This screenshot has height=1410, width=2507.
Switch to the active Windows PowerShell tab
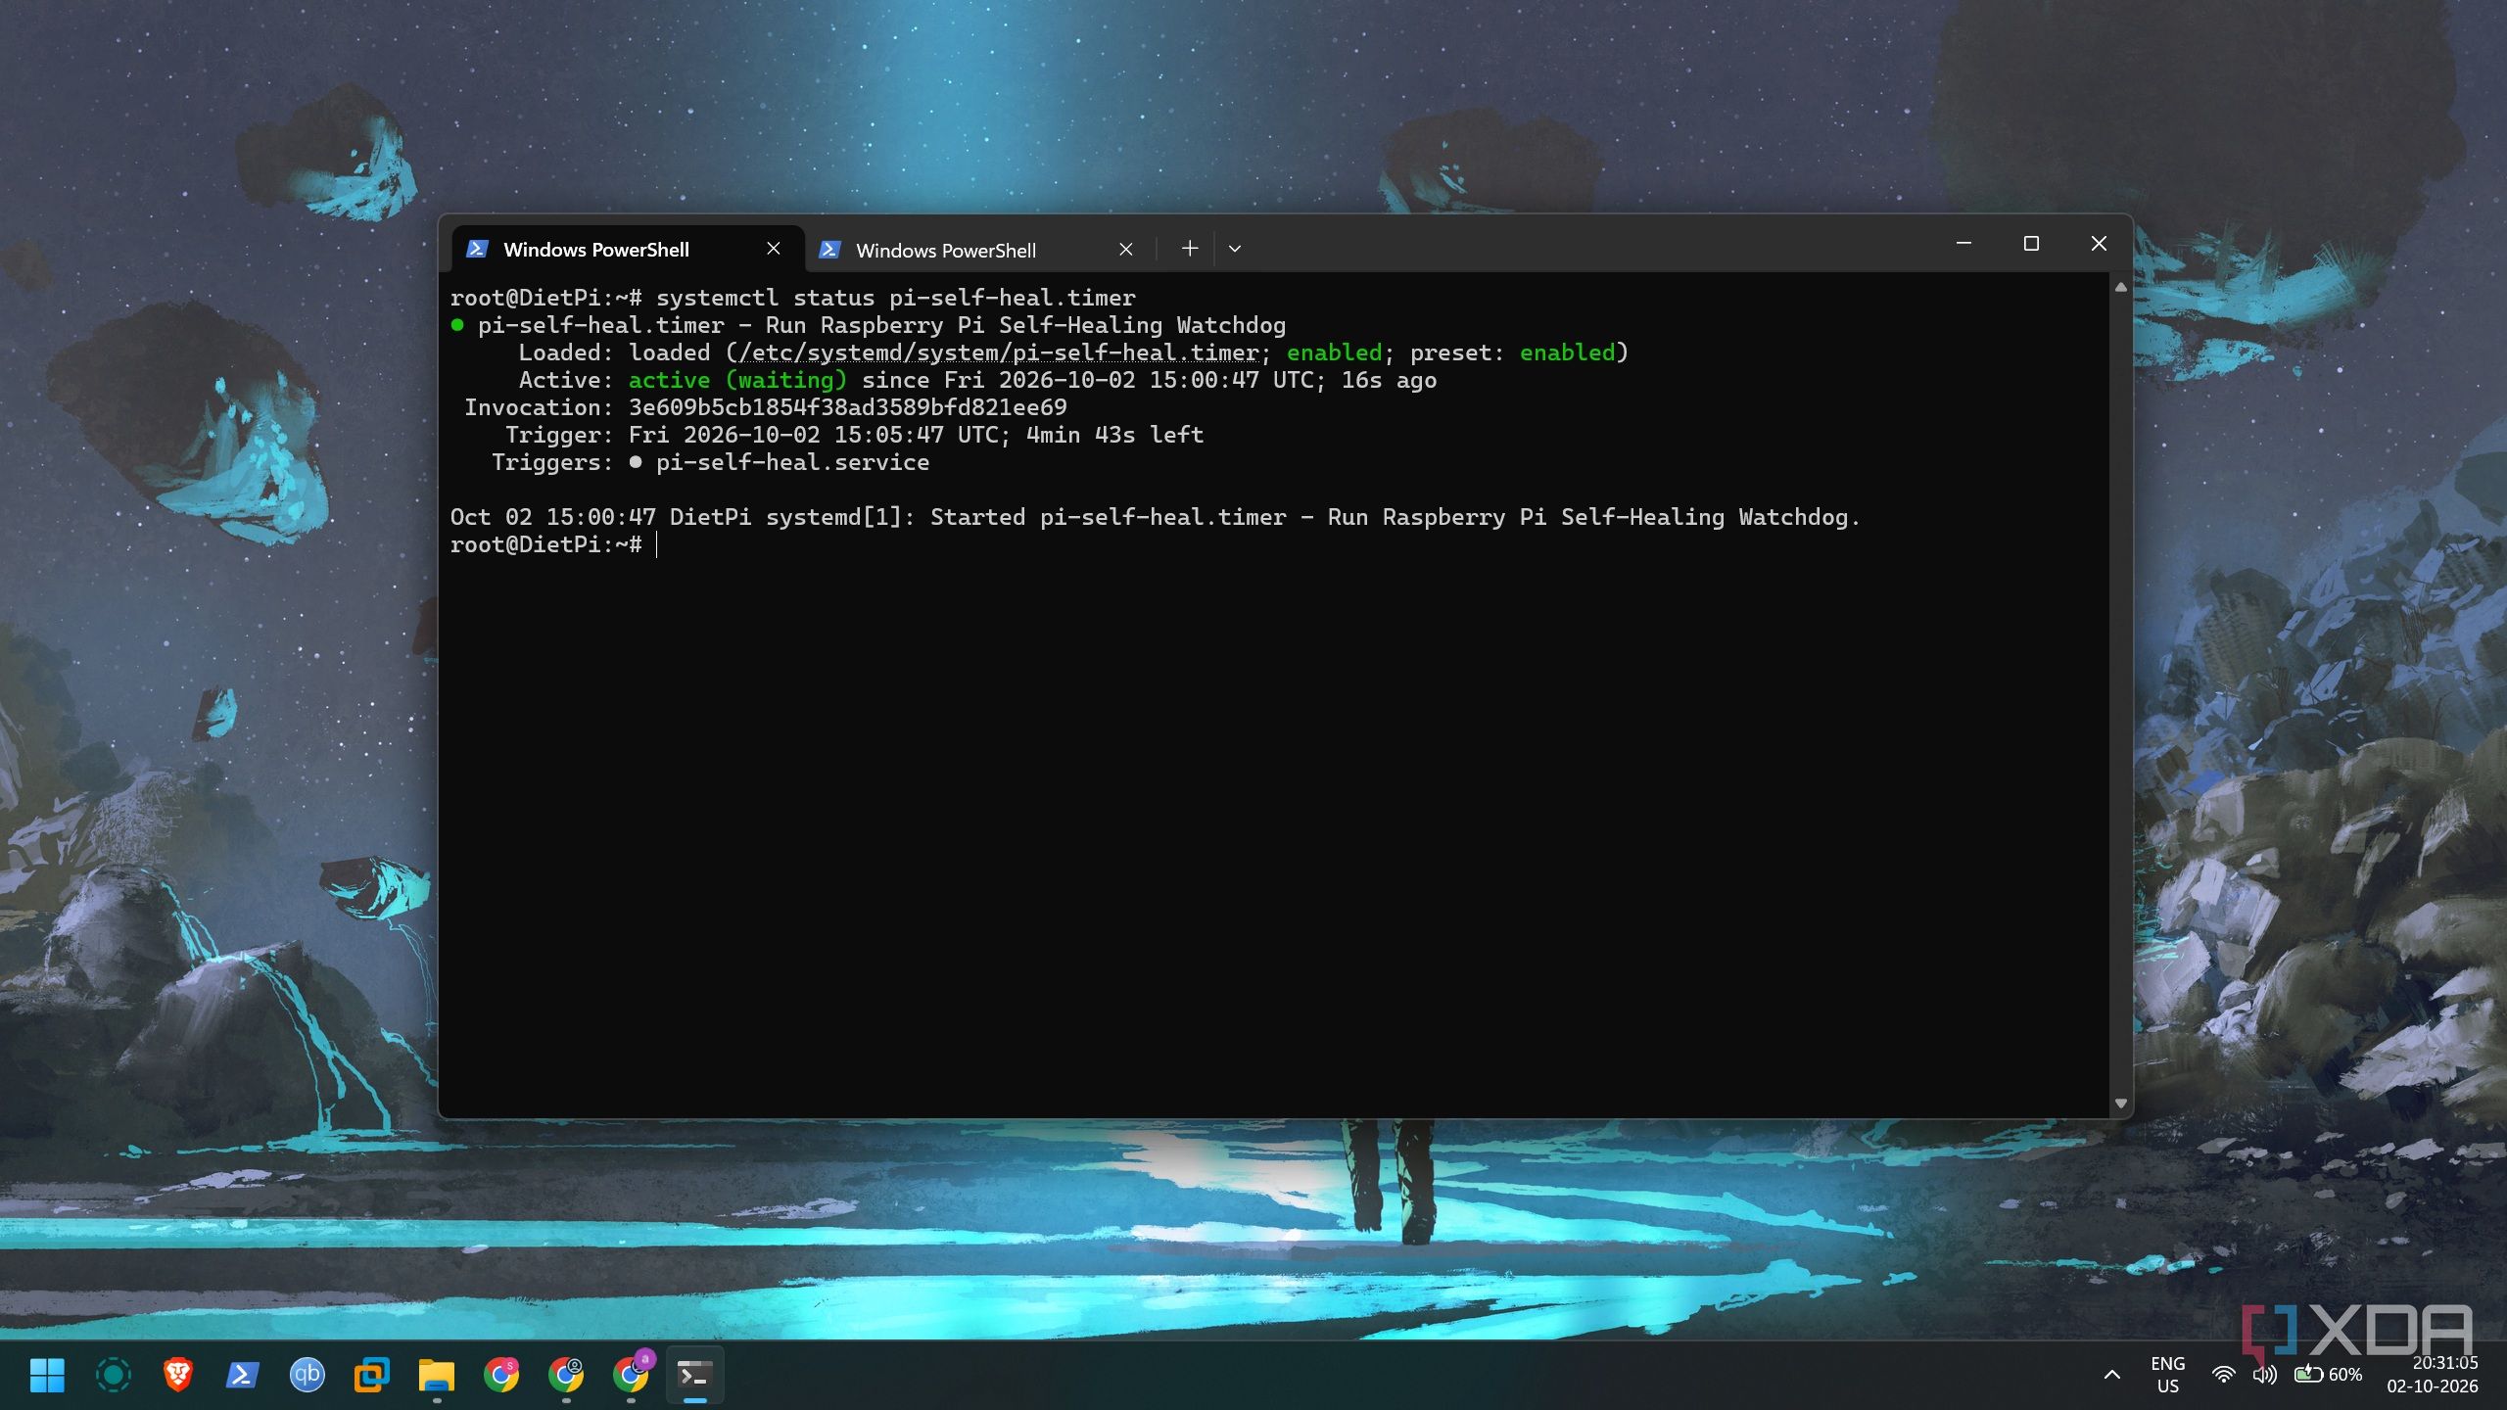[627, 249]
